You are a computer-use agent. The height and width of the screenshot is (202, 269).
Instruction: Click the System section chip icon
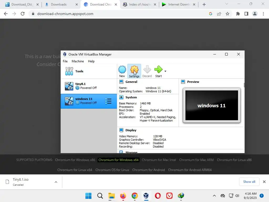[121, 97]
